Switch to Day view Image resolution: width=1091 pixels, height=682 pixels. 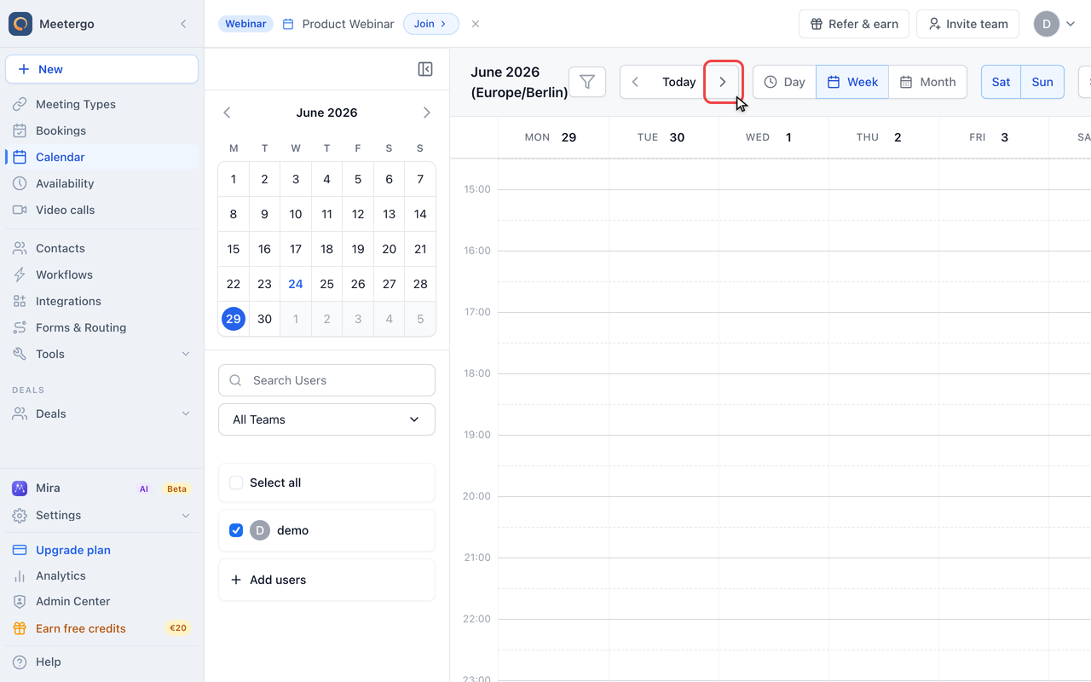[x=784, y=82]
